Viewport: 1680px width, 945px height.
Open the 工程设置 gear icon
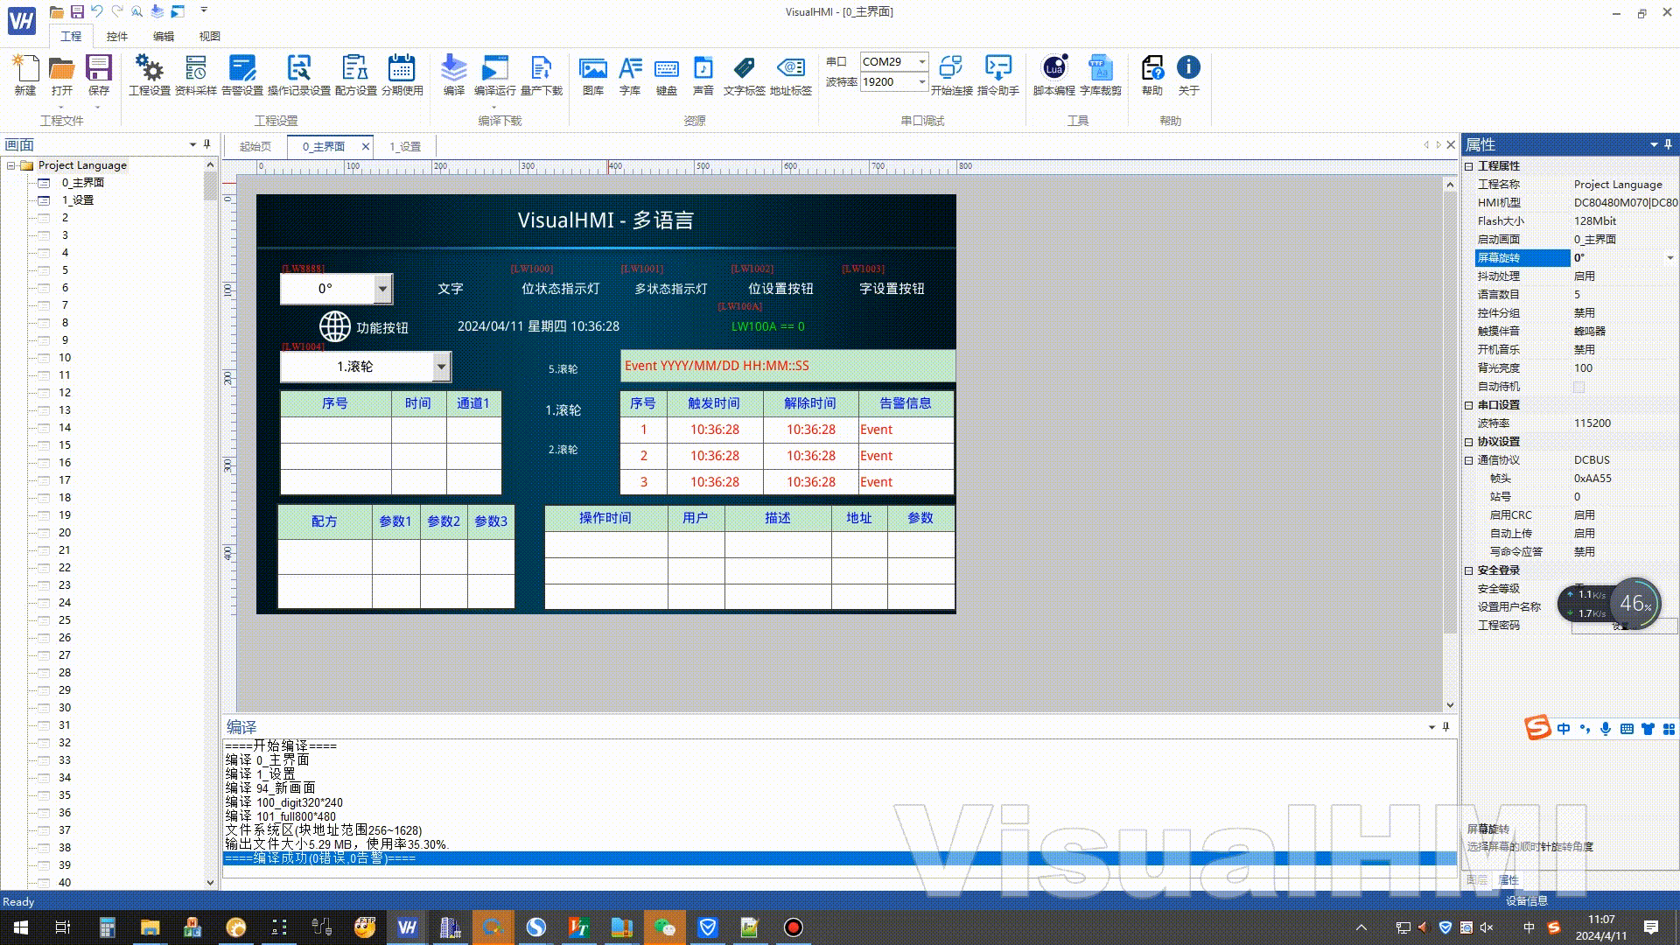149,69
